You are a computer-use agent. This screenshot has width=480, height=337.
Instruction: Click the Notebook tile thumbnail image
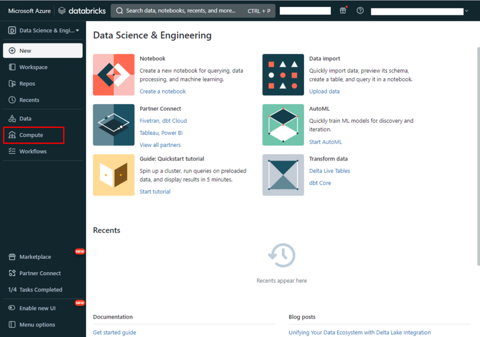(113, 75)
